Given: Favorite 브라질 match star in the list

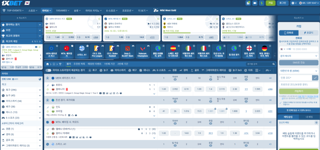Looking at the screenshot, I should pos(48,111).
